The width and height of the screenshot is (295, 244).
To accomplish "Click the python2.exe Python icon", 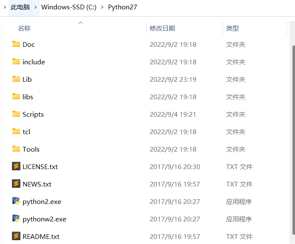I will pos(16,201).
